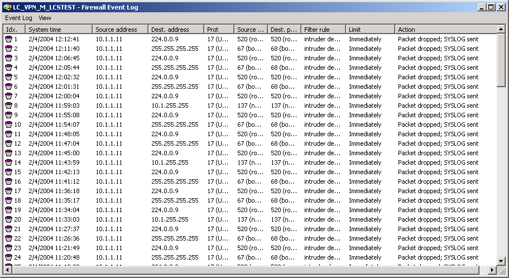The image size is (509, 278).
Task: Click the application icon in the title bar
Action: [x=7, y=7]
